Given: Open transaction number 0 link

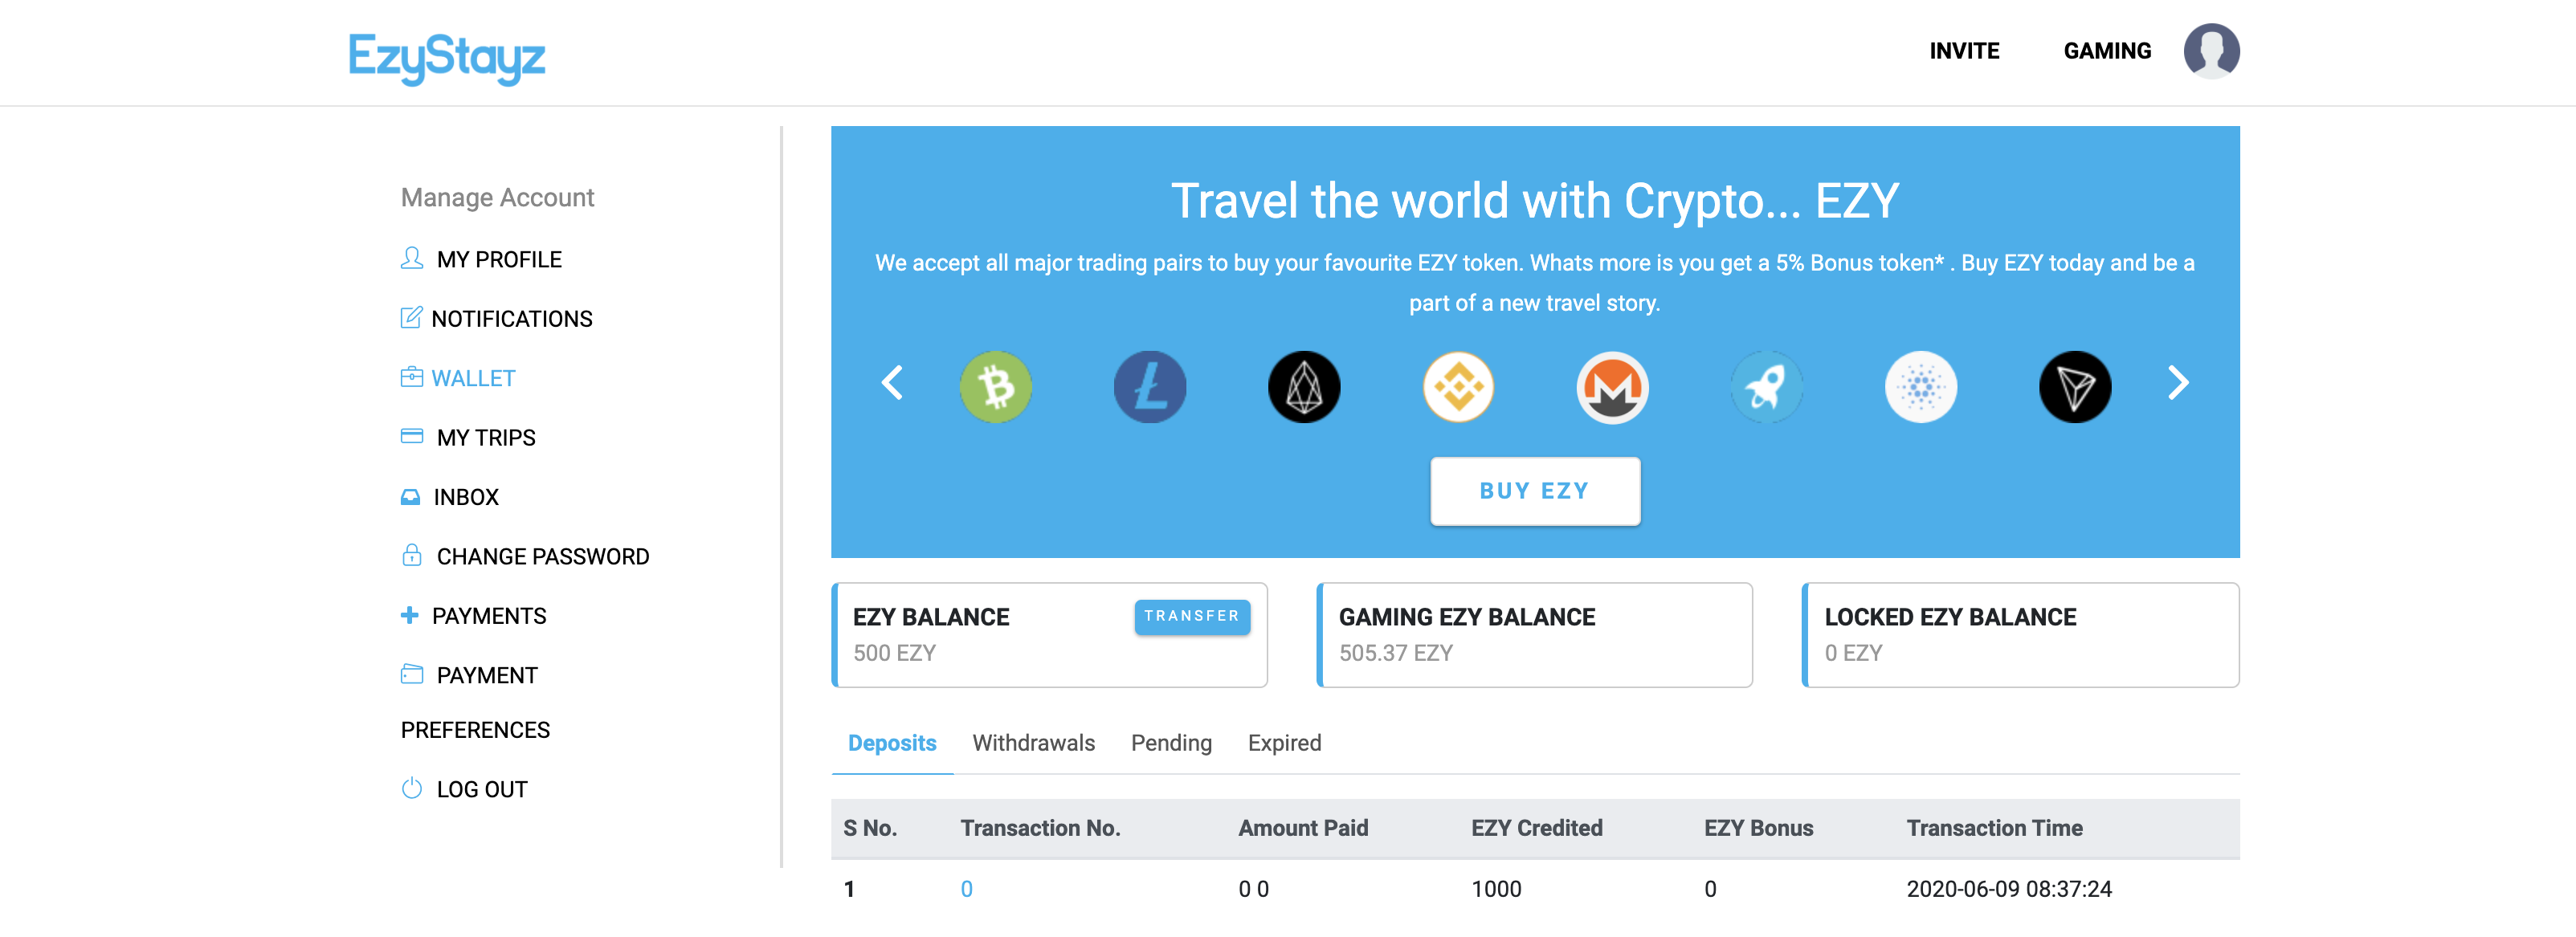Looking at the screenshot, I should (966, 889).
